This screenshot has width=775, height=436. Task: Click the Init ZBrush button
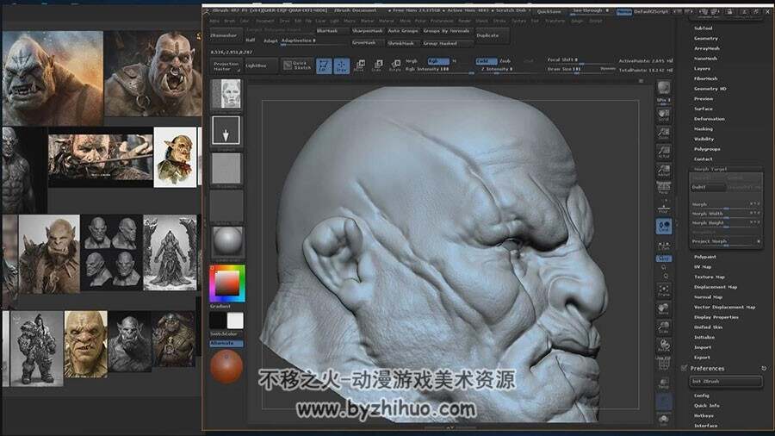coord(726,382)
